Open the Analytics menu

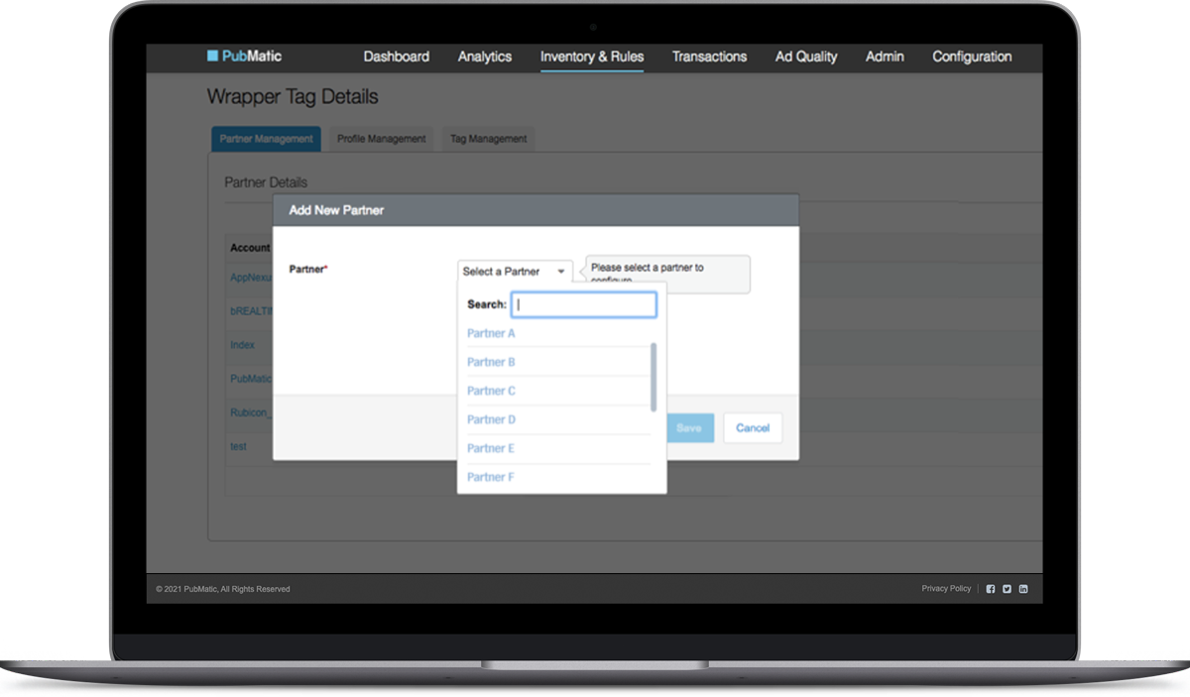[484, 57]
